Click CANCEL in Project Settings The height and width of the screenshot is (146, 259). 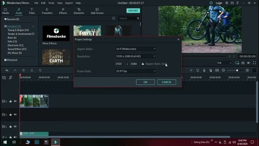[x=166, y=82]
